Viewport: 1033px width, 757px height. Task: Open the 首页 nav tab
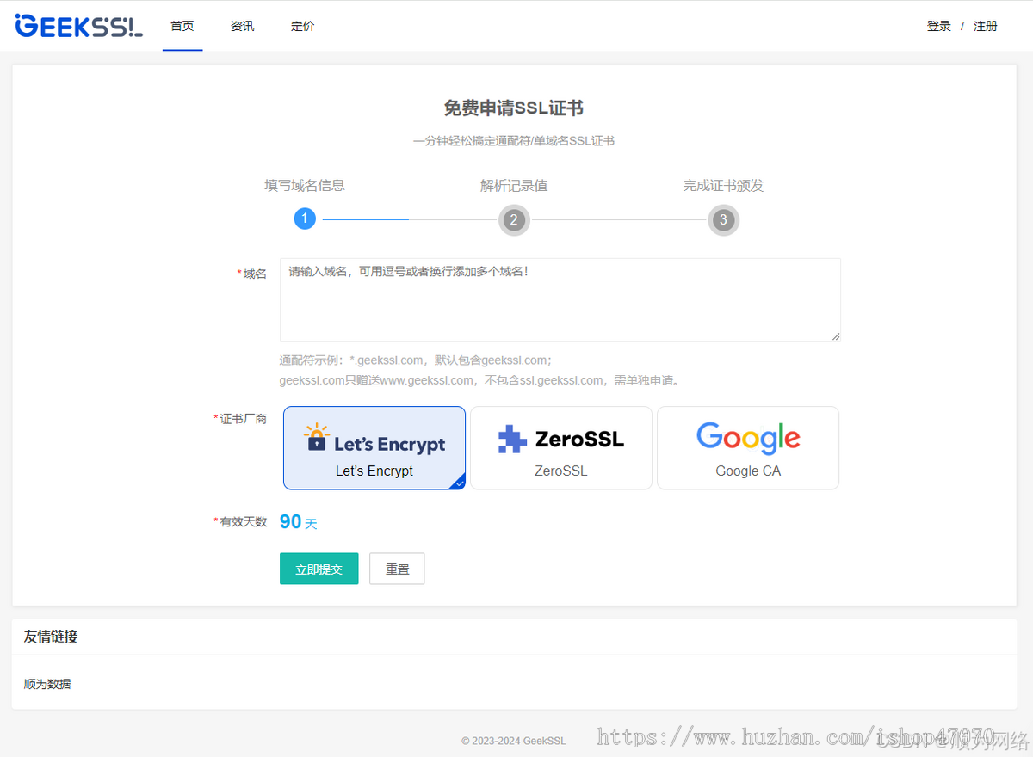pos(182,26)
